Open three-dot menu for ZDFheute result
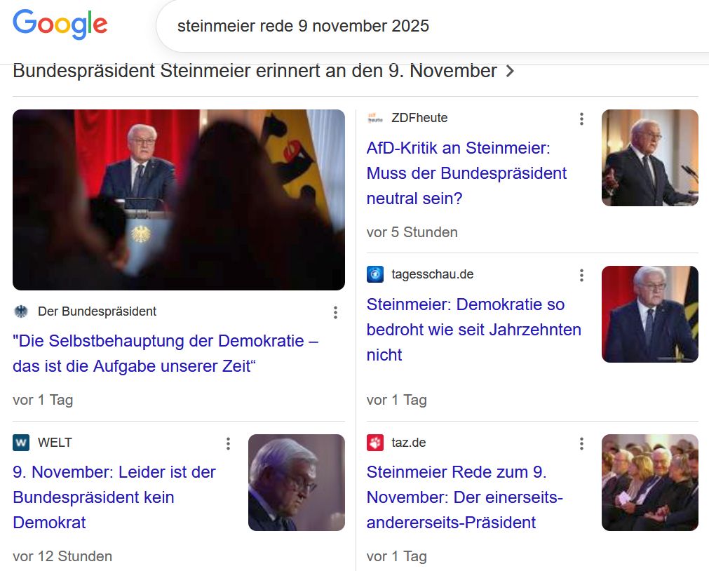 [581, 119]
